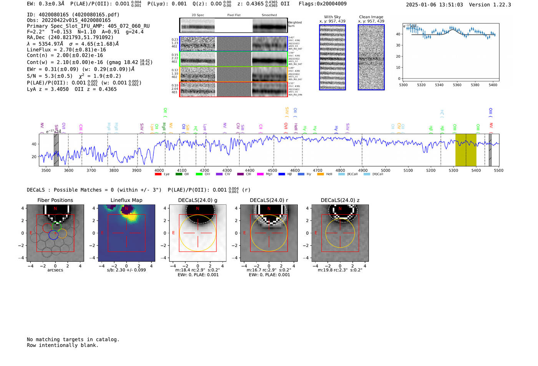Click the 2025-01-06 13:51:03 timestamp
The width and height of the screenshot is (538, 366).
(435, 5)
